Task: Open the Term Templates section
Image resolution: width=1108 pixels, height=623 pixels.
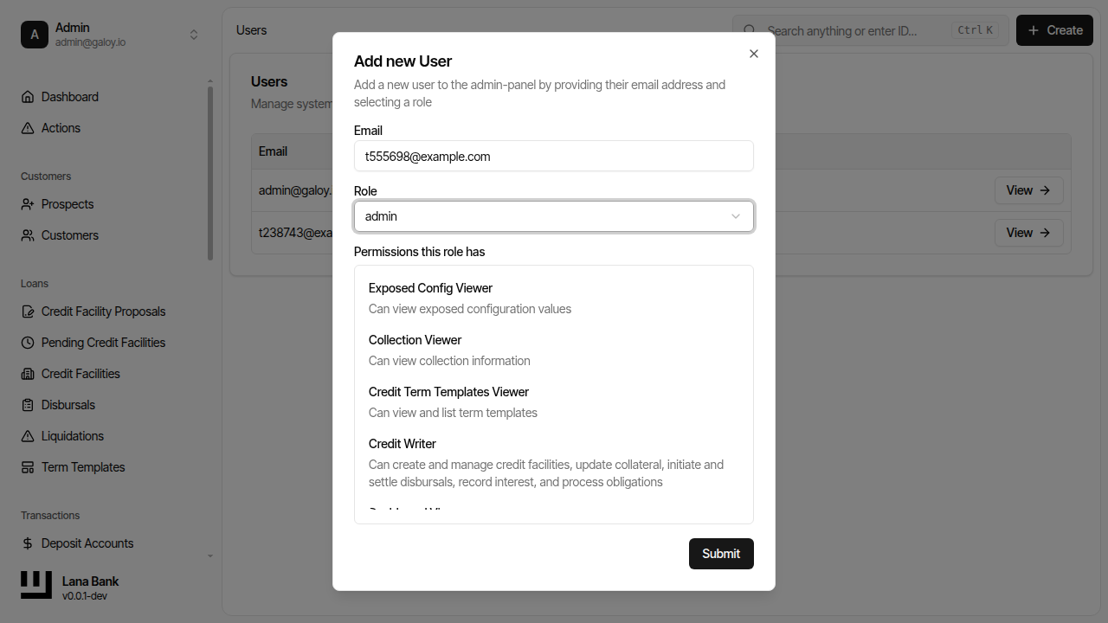Action: [82, 466]
